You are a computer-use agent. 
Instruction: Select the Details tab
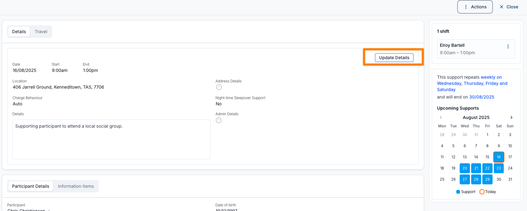19,32
